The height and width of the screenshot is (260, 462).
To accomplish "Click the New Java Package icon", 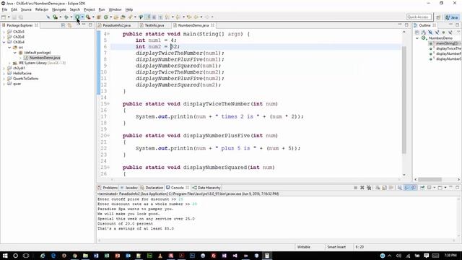I will (99, 17).
